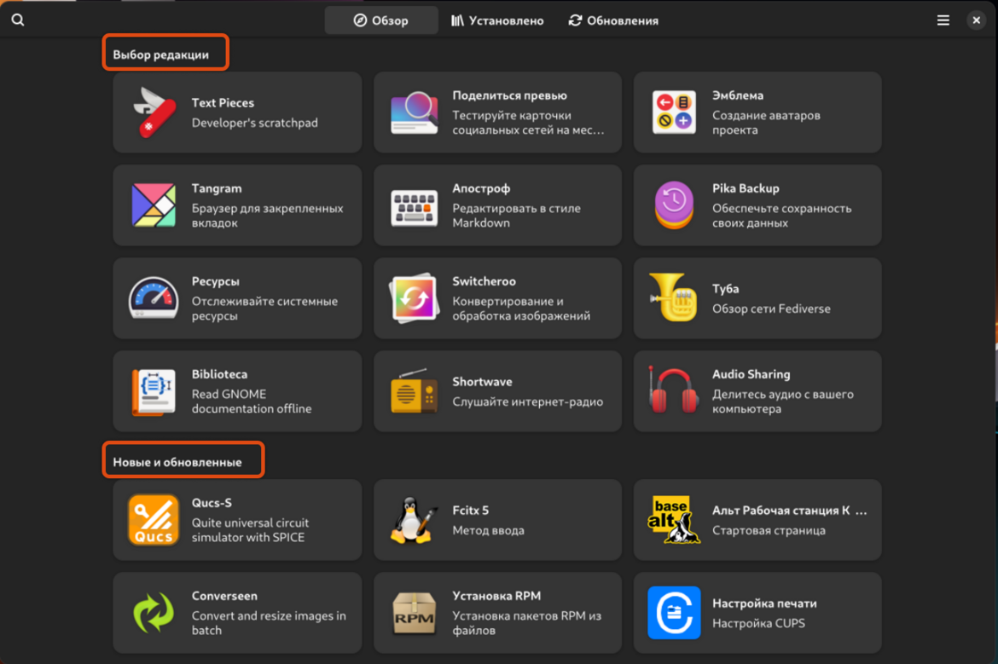Open the Туба app title
The image size is (998, 664).
726,289
